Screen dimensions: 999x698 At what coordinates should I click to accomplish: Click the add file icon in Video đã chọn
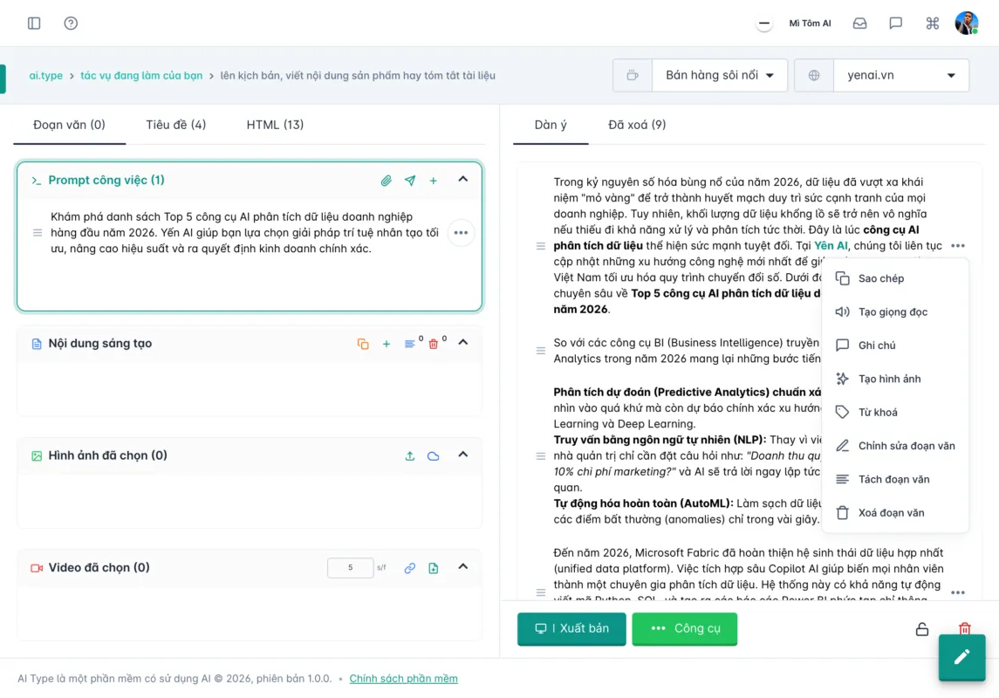[x=434, y=568]
